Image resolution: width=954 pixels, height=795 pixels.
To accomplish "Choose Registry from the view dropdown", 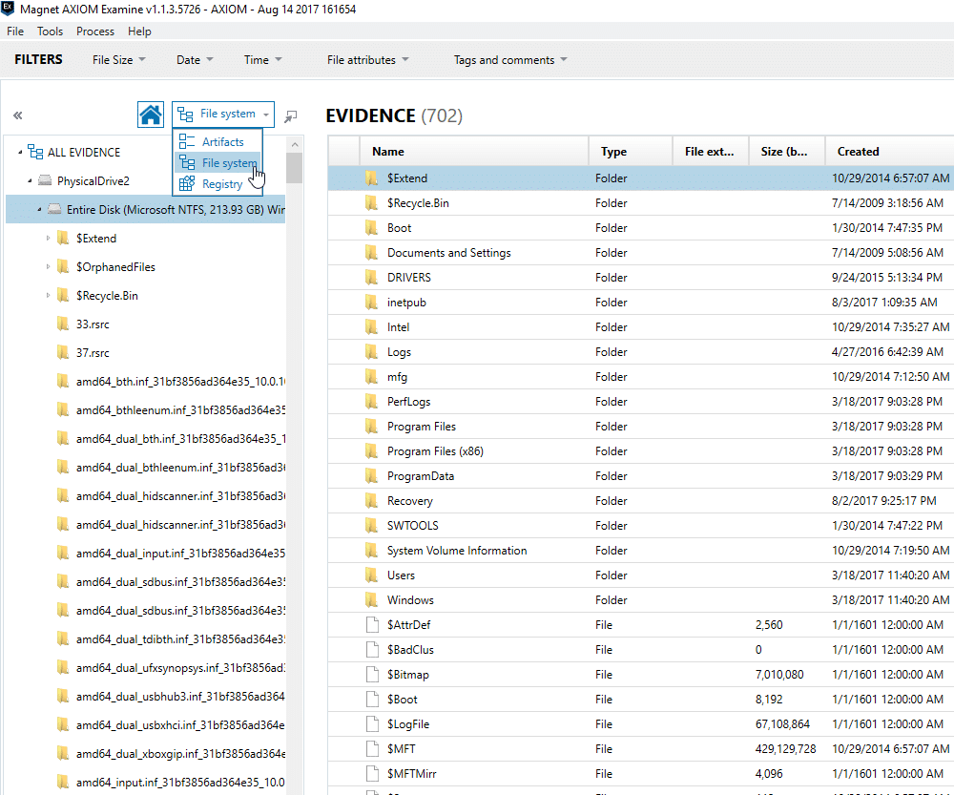I will 218,184.
